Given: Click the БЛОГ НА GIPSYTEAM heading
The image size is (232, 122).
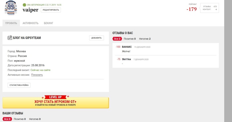Looking at the screenshot, I should [27, 38].
